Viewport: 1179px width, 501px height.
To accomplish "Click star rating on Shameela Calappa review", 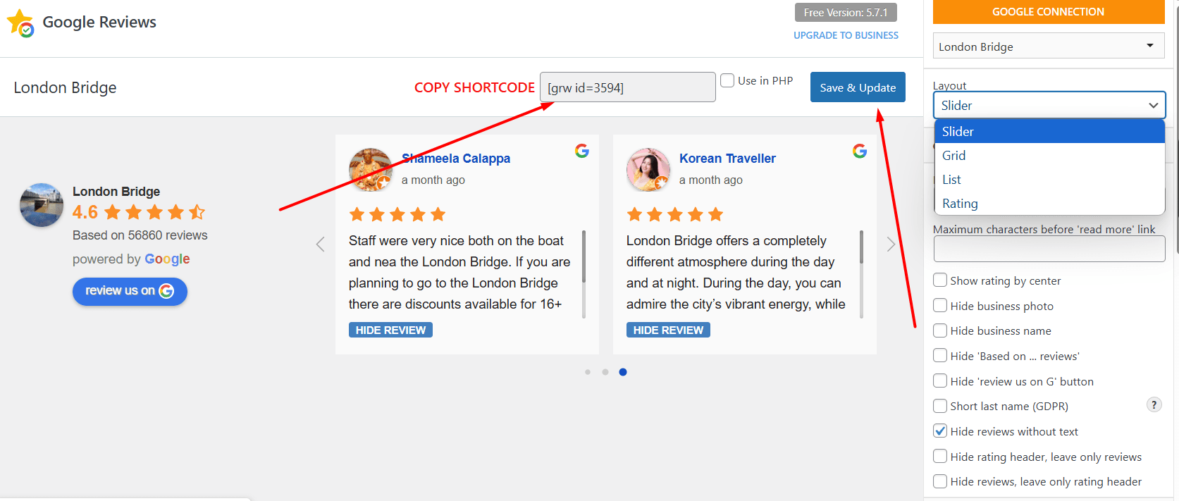I will 397,214.
